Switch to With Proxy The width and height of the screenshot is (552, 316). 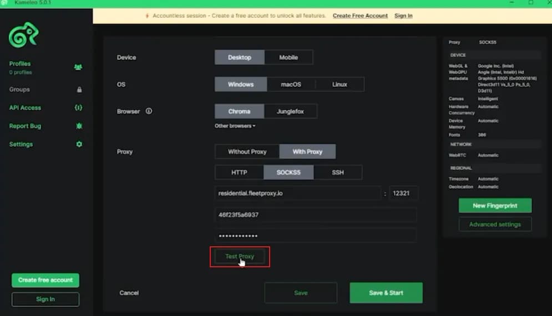[x=307, y=152]
